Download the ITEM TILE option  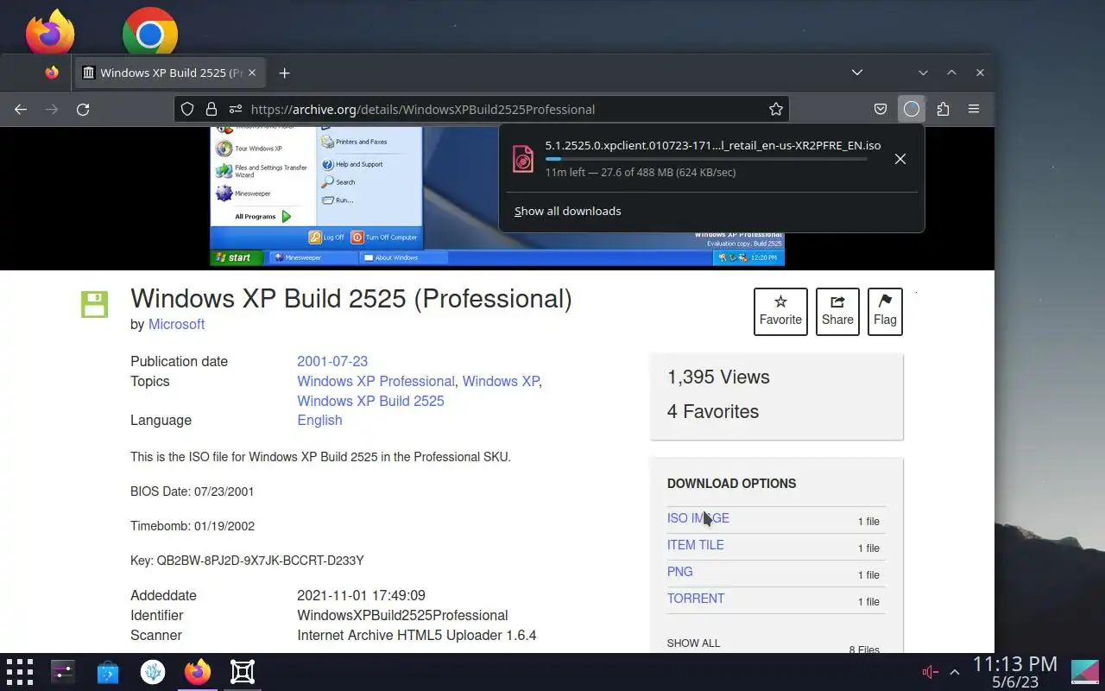[695, 545]
